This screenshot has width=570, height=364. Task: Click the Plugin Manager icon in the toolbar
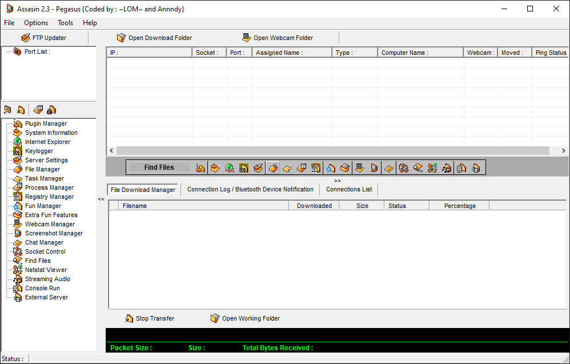[x=200, y=167]
